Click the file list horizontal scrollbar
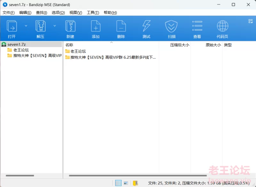The width and height of the screenshot is (256, 187). pos(138,176)
